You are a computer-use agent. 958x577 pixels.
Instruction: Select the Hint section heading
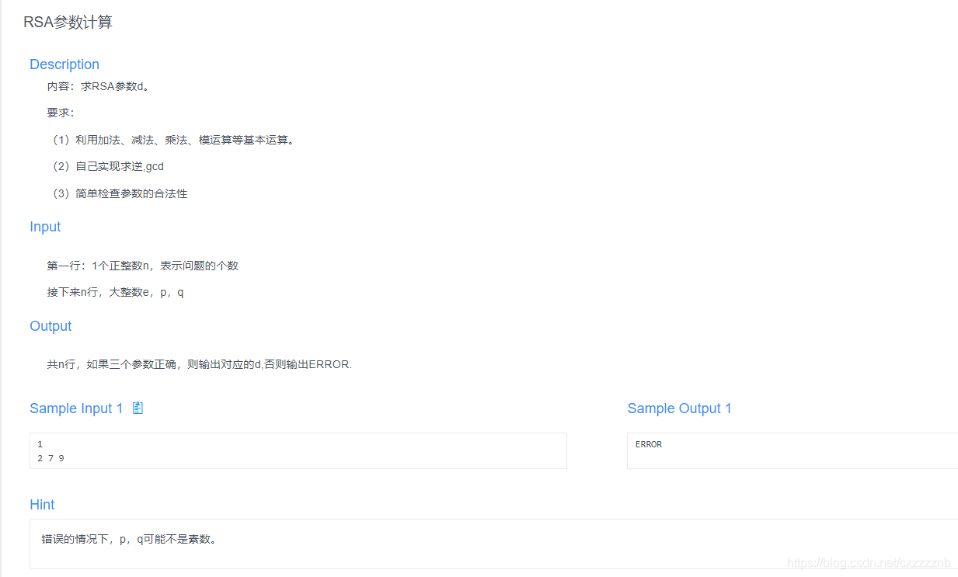[42, 504]
